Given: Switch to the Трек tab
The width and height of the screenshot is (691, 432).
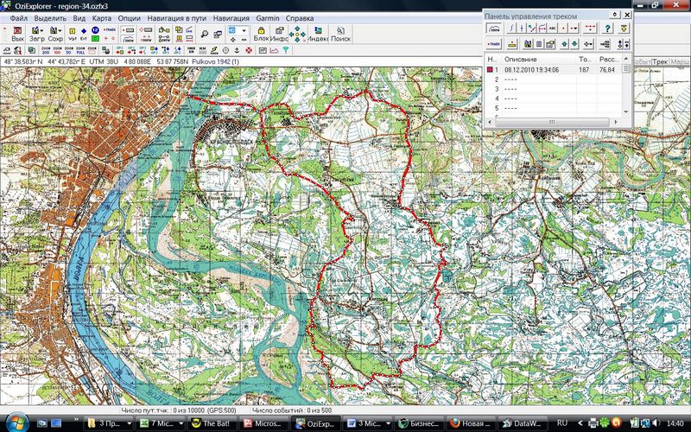Looking at the screenshot, I should coord(660,62).
